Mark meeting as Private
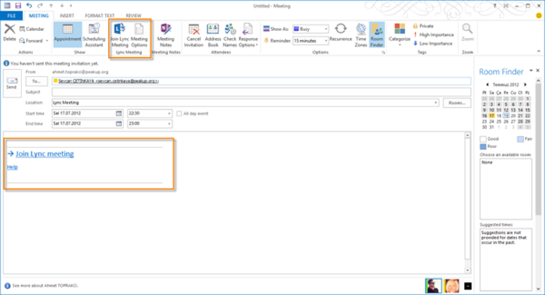Screen dimensions: 545x295 click(x=423, y=26)
